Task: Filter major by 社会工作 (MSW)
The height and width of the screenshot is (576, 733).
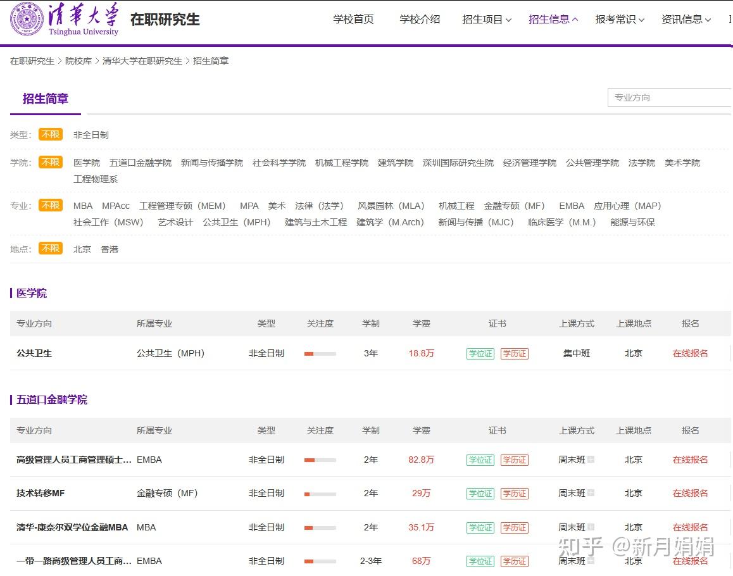Action: point(108,222)
